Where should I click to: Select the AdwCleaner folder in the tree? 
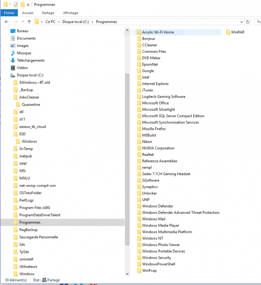tap(29, 97)
